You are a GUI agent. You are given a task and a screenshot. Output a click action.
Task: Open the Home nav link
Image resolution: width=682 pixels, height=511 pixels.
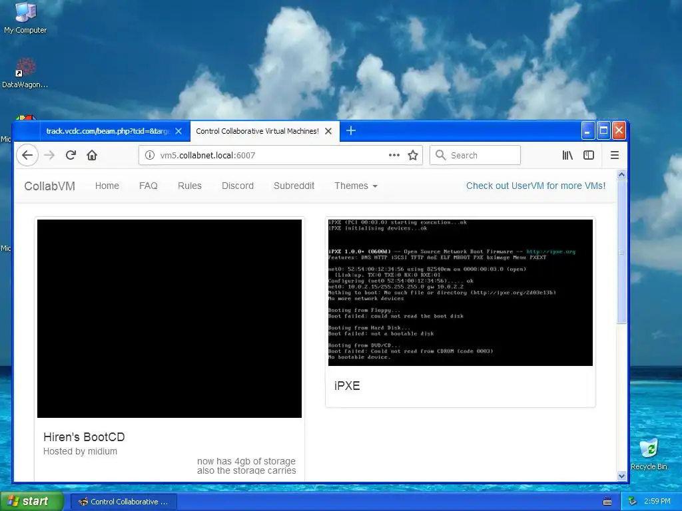[x=107, y=186]
